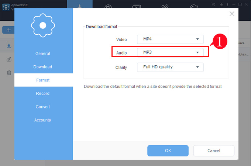Open the Download settings tab
This screenshot has height=166, width=251.
[43, 67]
